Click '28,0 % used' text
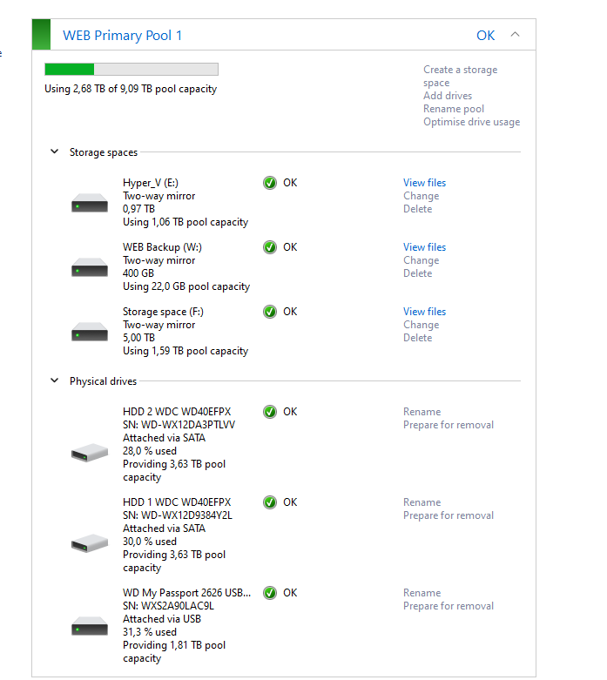This screenshot has width=607, height=680. [150, 451]
